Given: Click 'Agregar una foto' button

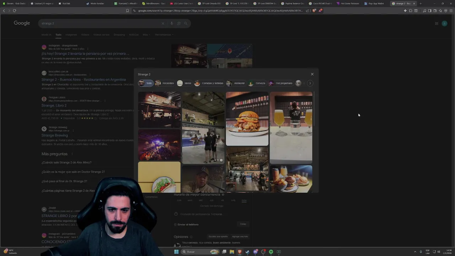Looking at the screenshot, I should pos(240,236).
